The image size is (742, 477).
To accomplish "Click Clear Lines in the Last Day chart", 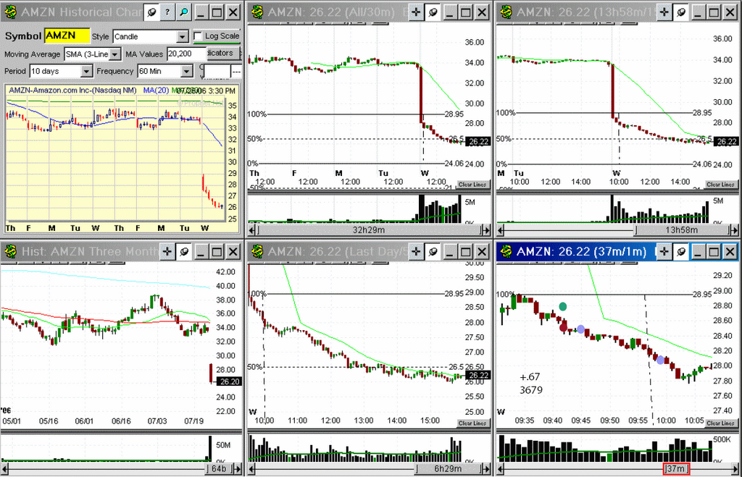I will [472, 423].
